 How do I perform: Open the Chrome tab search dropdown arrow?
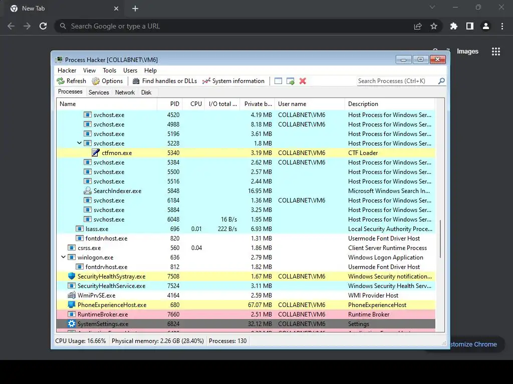(432, 7)
